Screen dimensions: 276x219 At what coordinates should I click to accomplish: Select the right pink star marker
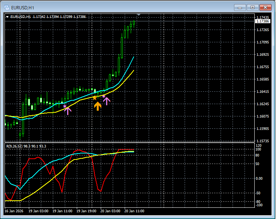[x=104, y=96]
